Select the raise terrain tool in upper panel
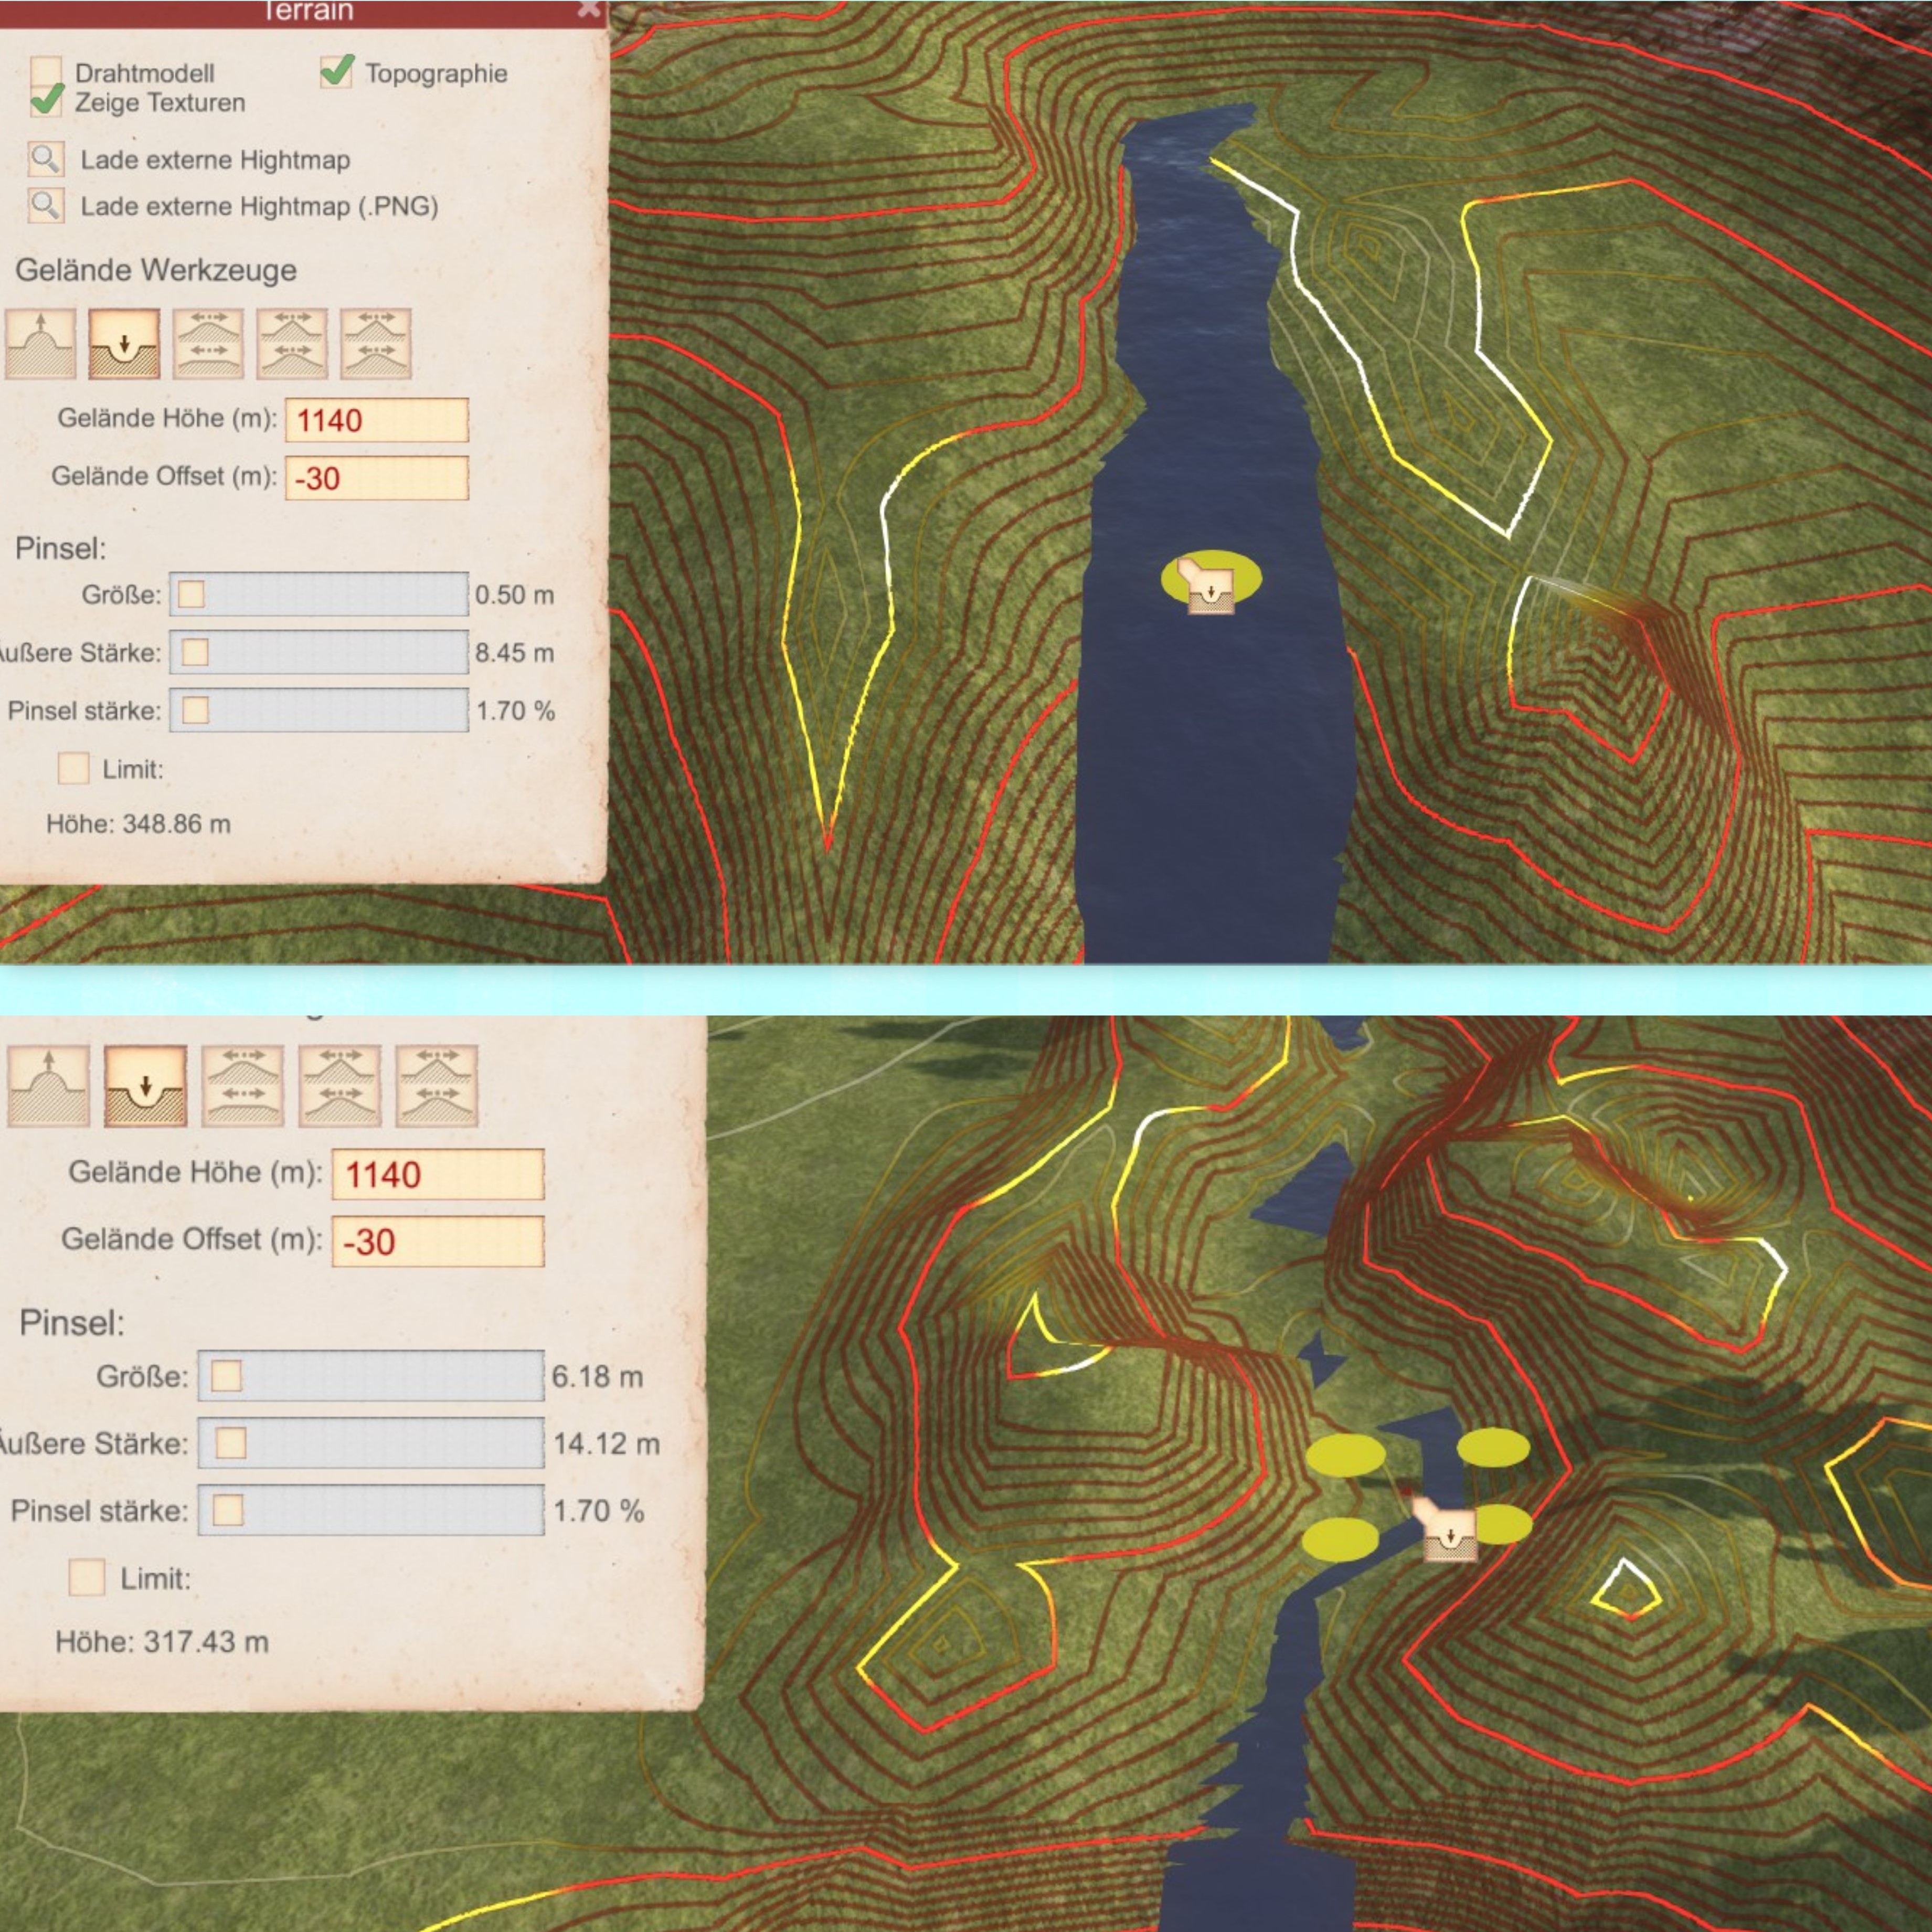This screenshot has width=1932, height=1932. click(40, 344)
